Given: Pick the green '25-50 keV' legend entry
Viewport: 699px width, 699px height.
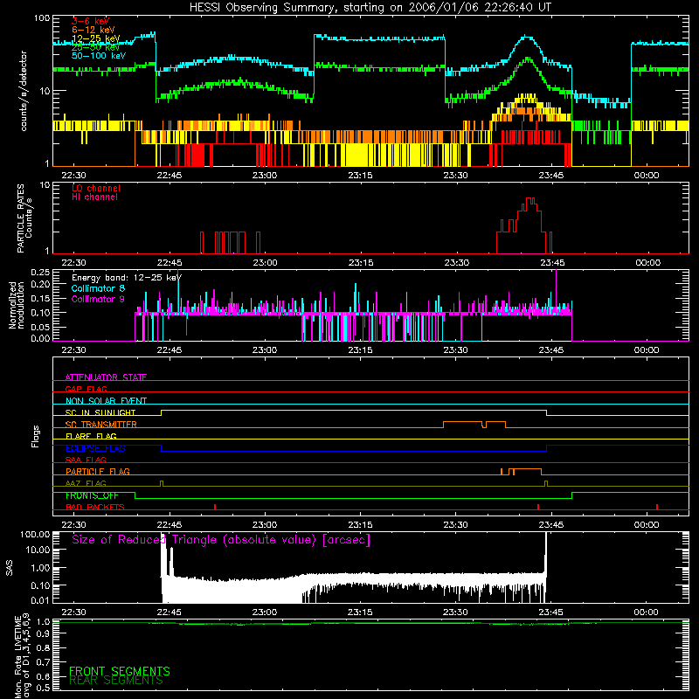Looking at the screenshot, I should [96, 47].
